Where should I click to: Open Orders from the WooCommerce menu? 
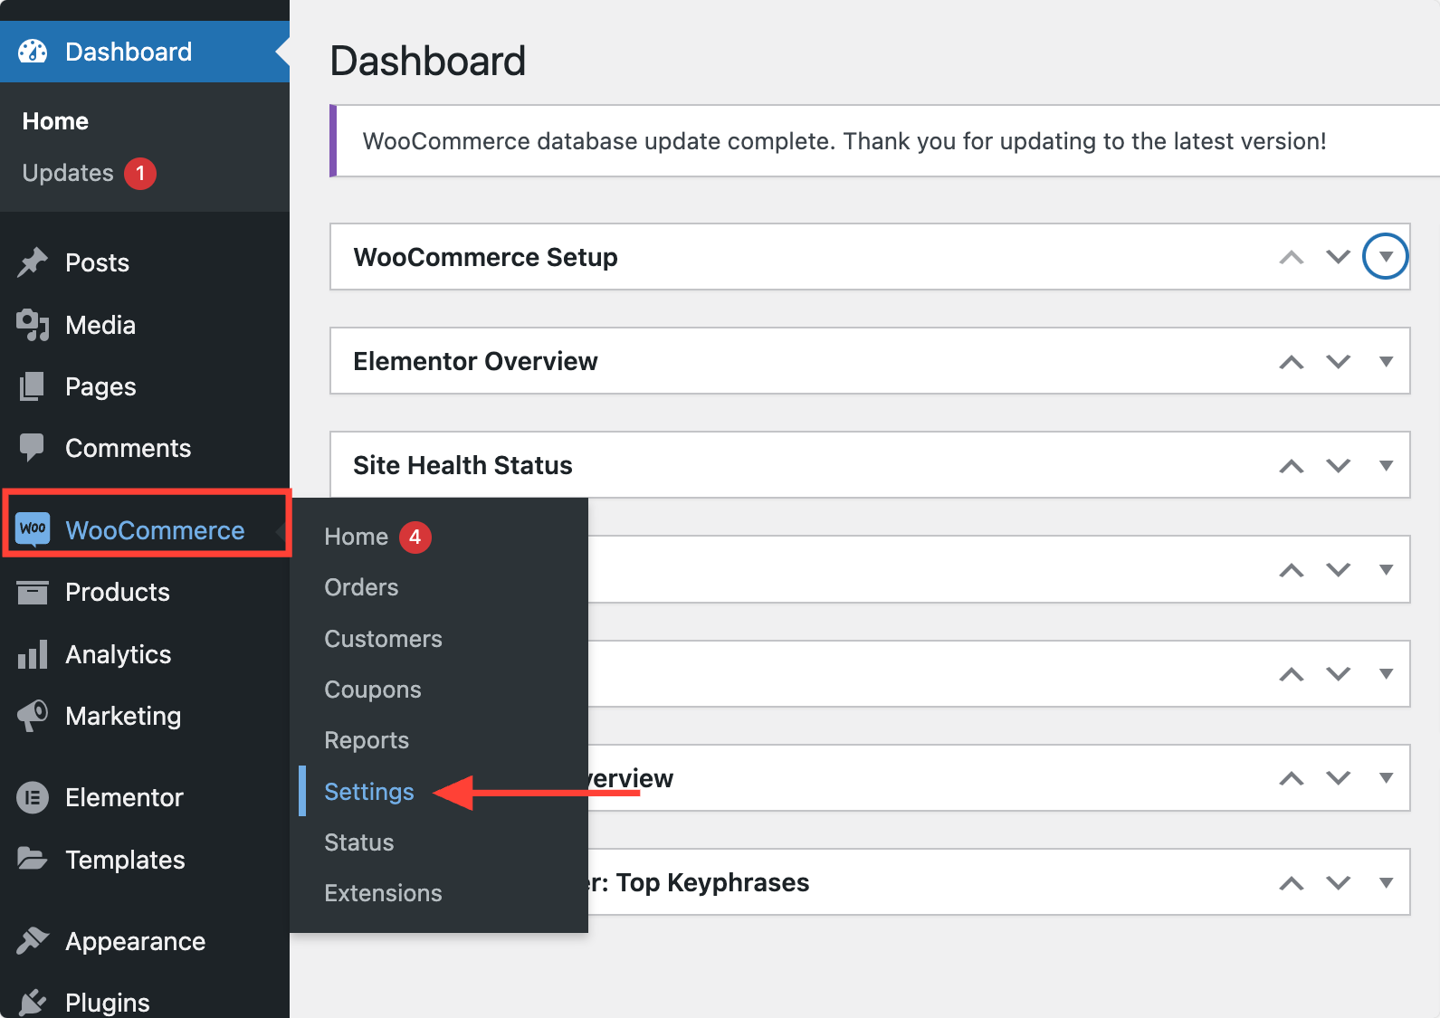pyautogui.click(x=360, y=586)
